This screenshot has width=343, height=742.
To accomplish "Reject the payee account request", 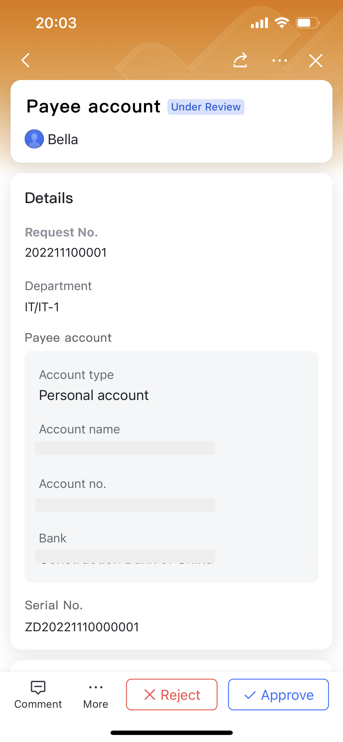I will [x=171, y=694].
